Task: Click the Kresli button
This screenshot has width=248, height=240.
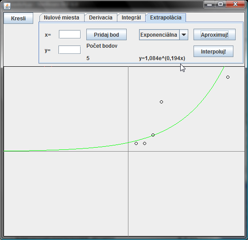Action: click(18, 18)
